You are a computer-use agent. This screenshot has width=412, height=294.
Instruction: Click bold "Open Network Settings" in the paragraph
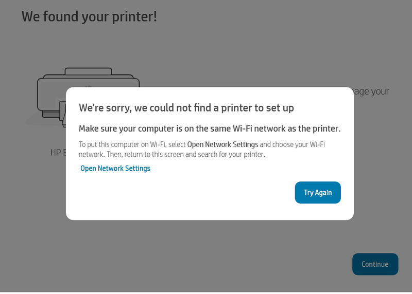click(222, 144)
